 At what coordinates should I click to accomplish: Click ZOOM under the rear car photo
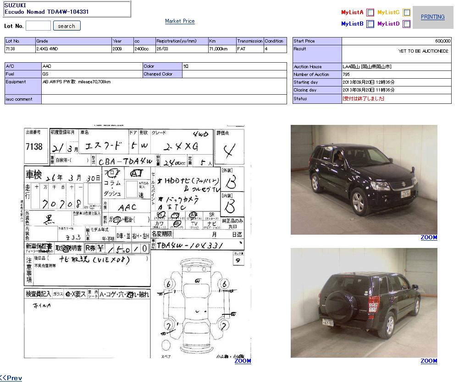pyautogui.click(x=429, y=361)
